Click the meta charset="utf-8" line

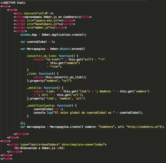34,13
